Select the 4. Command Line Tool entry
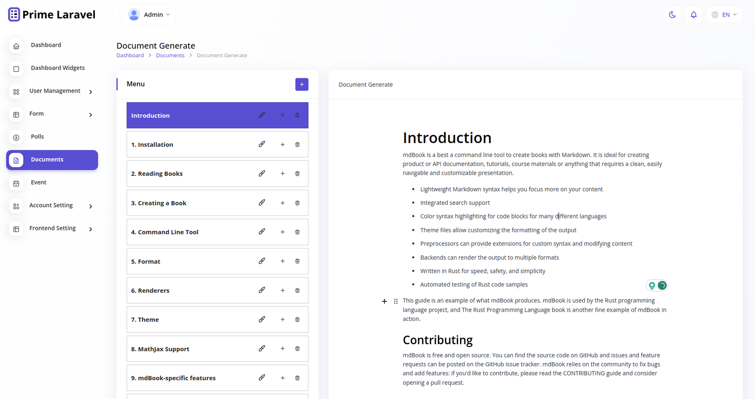Image resolution: width=755 pixels, height=399 pixels. coord(165,232)
